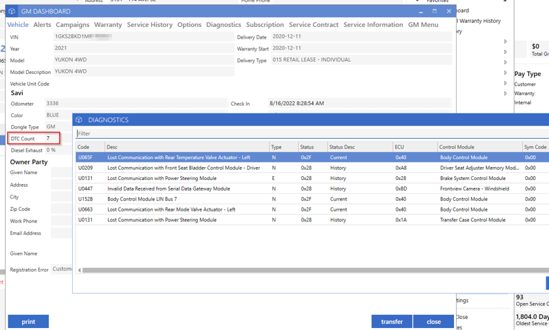
Task: Click 'Invalid Data Received from Serial Data Gateway Module'
Action: (x=168, y=189)
